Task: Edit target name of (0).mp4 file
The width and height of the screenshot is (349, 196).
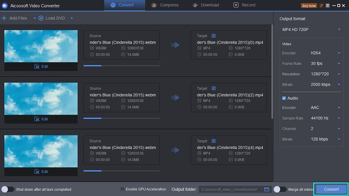Action: (x=214, y=36)
